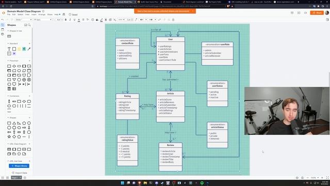
Task: Select the folder package UML shape
Action: (x=14, y=154)
